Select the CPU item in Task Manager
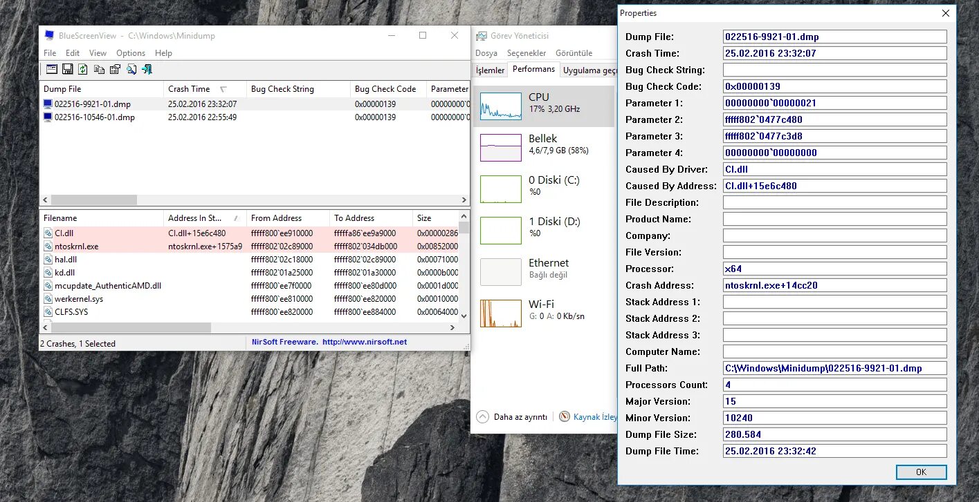This screenshot has height=502, width=979. click(544, 106)
